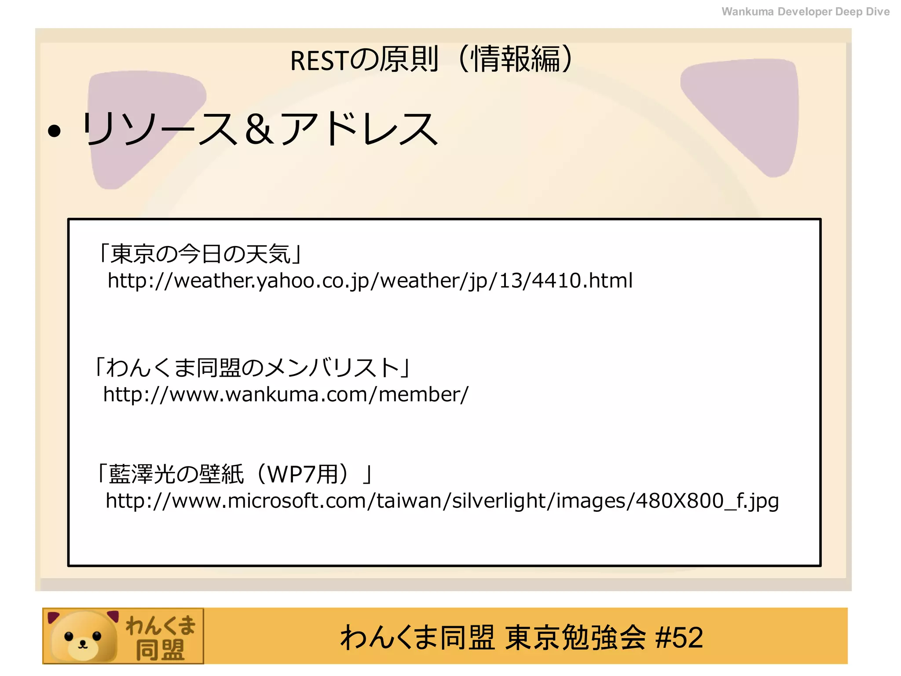Open the wankuma.com member list URL
The width and height of the screenshot is (901, 676).
[286, 394]
